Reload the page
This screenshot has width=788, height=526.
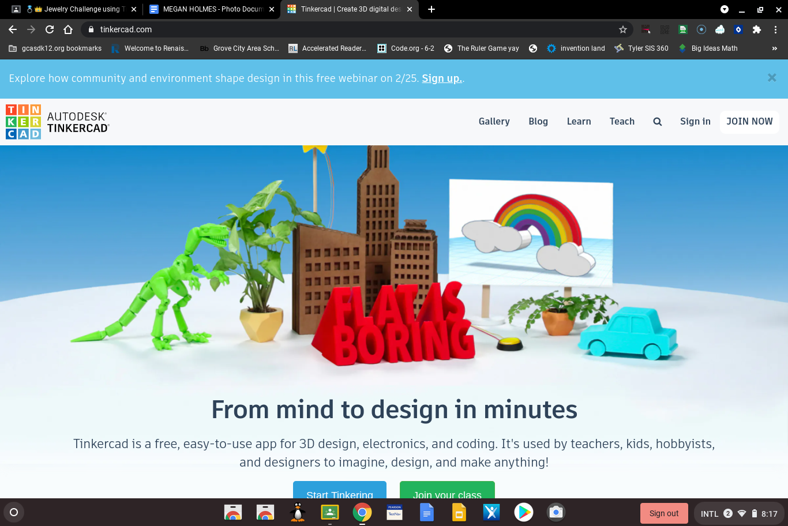pos(50,29)
